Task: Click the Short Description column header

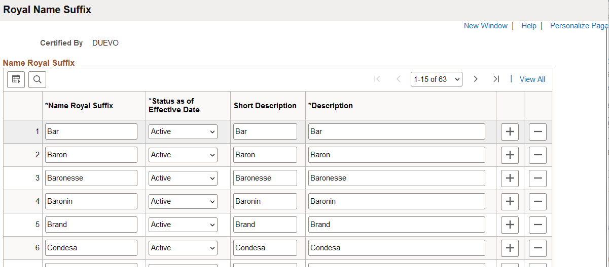Action: 265,106
